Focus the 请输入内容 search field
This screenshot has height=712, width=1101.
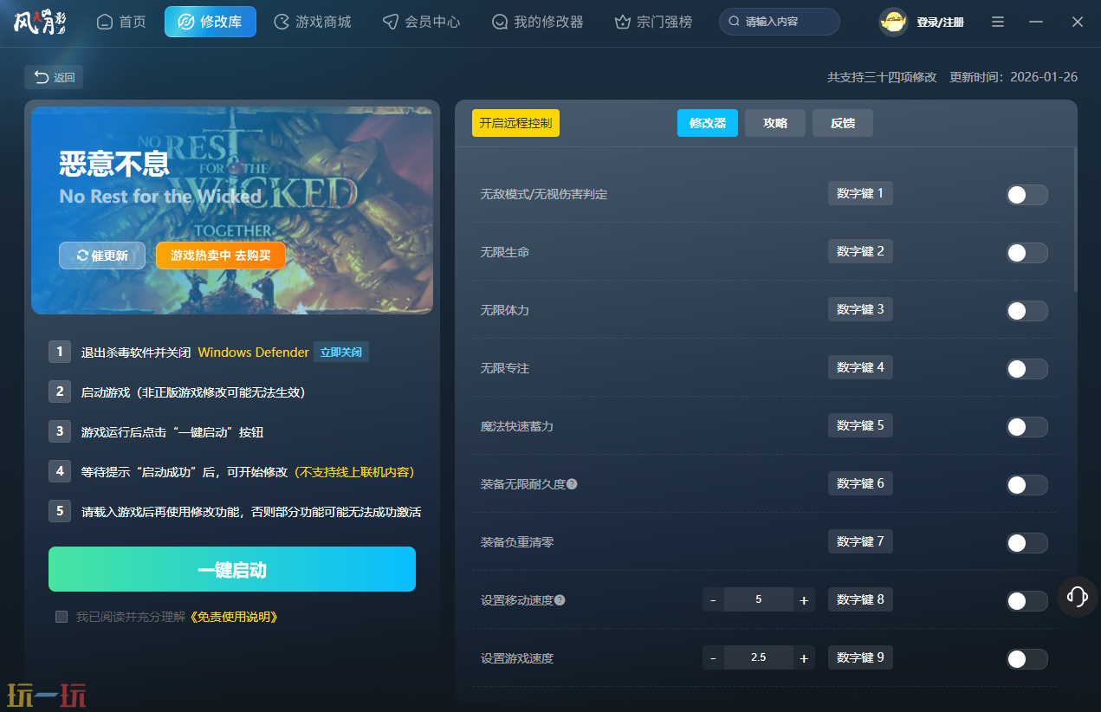(780, 22)
